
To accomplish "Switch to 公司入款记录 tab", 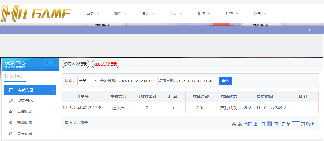I will click(75, 64).
